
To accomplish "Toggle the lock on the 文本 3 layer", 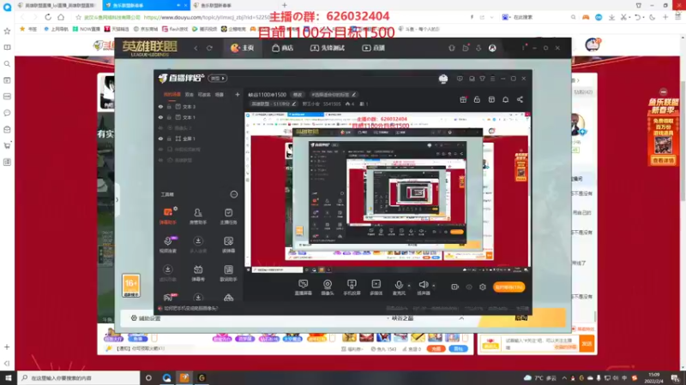I will pos(169,106).
